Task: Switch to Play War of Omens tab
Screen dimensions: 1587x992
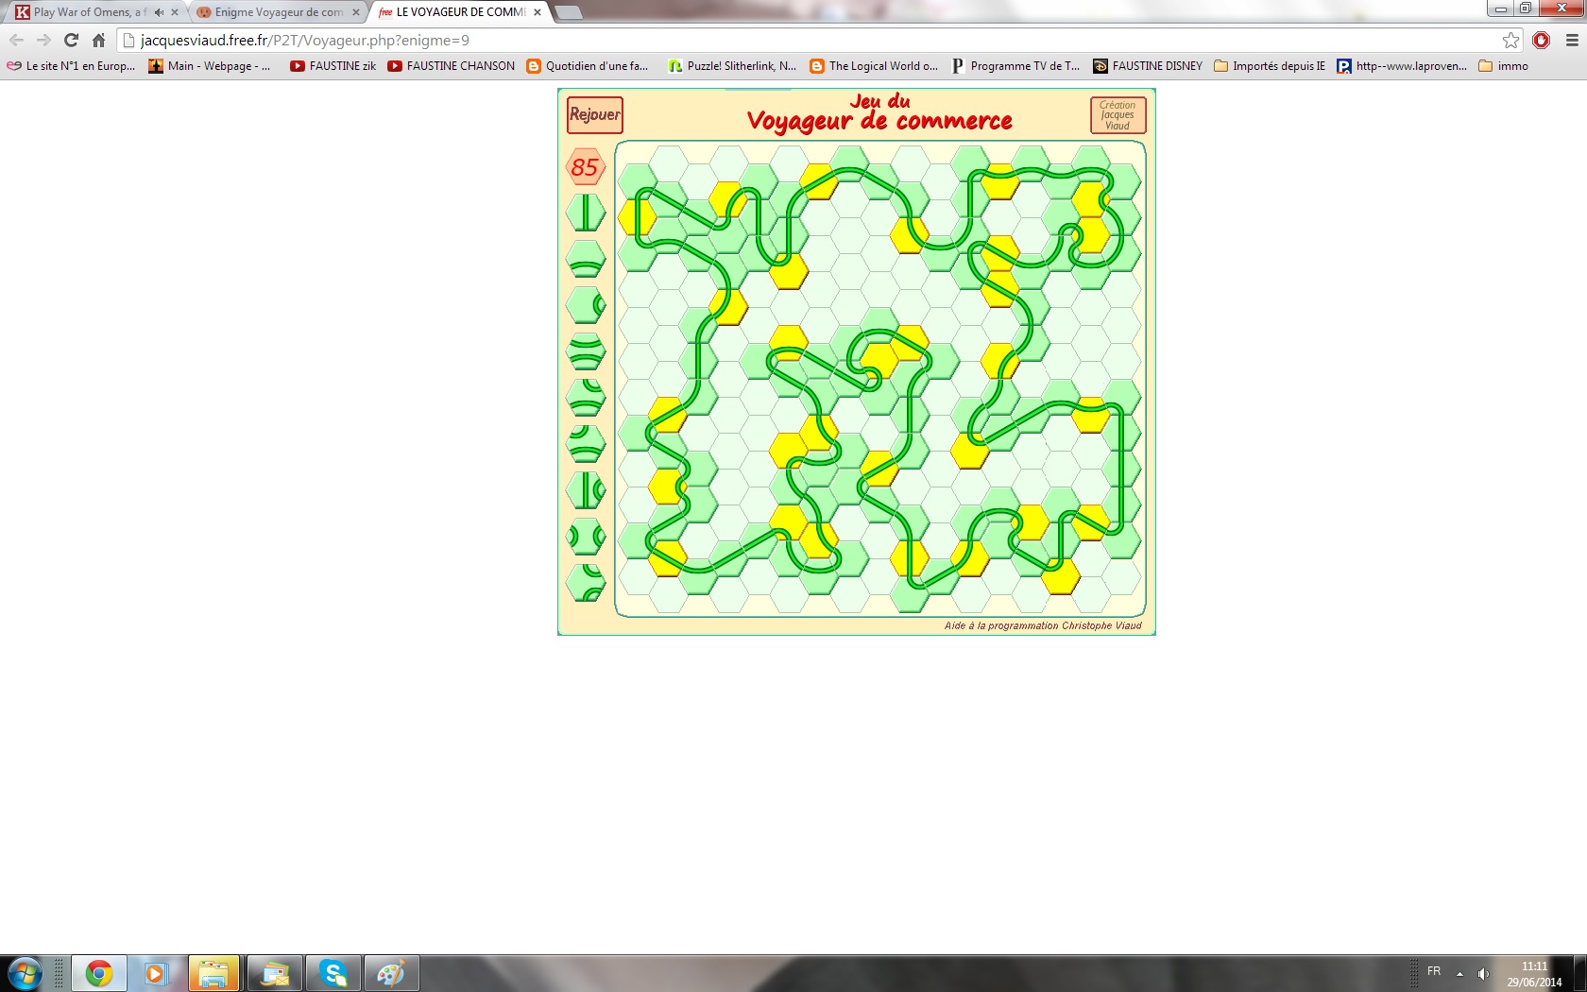Action: 90,12
